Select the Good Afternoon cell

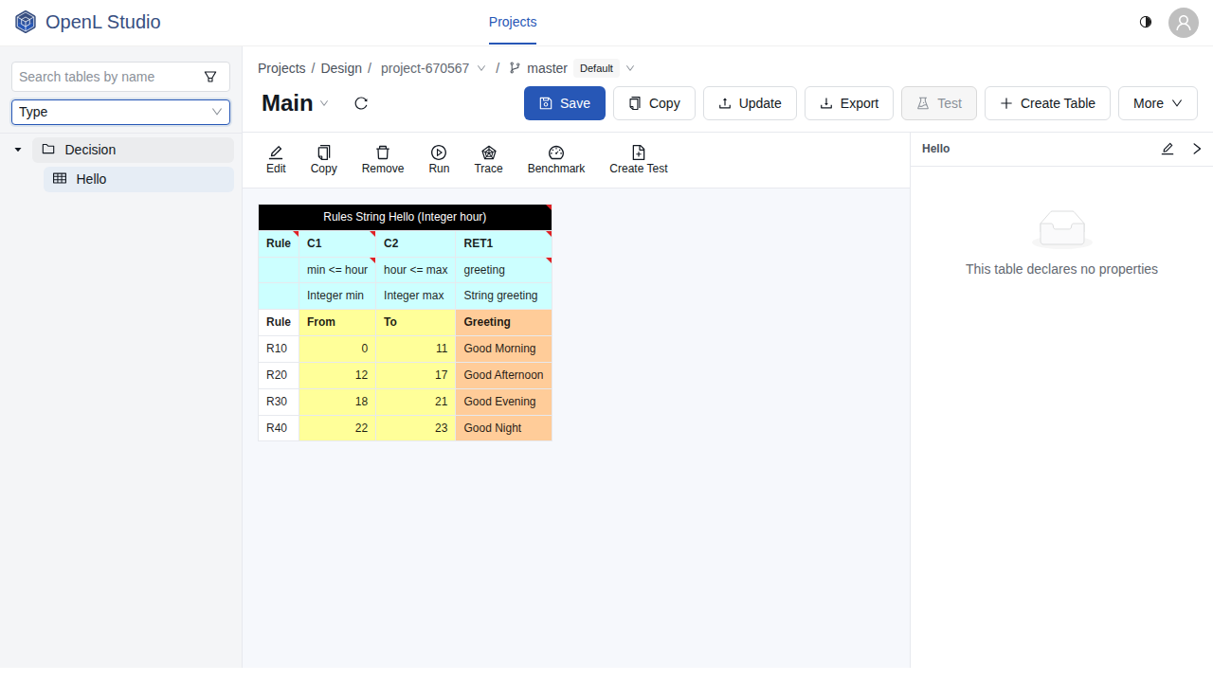(x=504, y=375)
